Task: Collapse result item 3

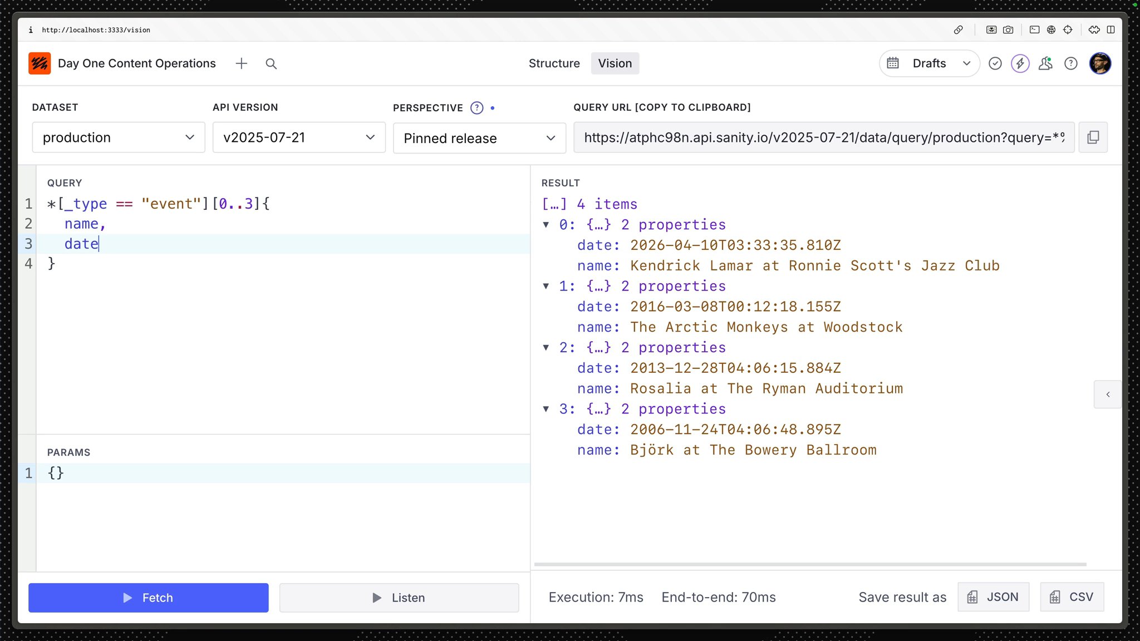Action: tap(546, 409)
